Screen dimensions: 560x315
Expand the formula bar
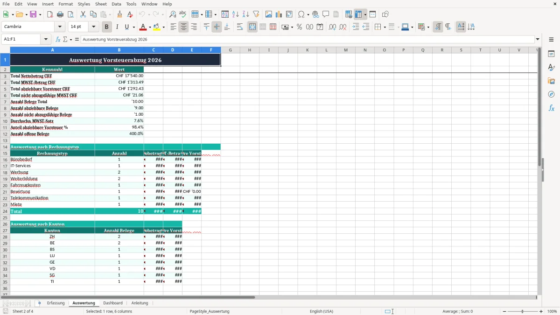[x=538, y=39]
